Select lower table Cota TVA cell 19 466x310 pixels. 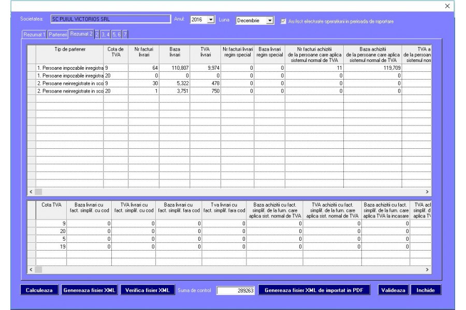[51, 246]
